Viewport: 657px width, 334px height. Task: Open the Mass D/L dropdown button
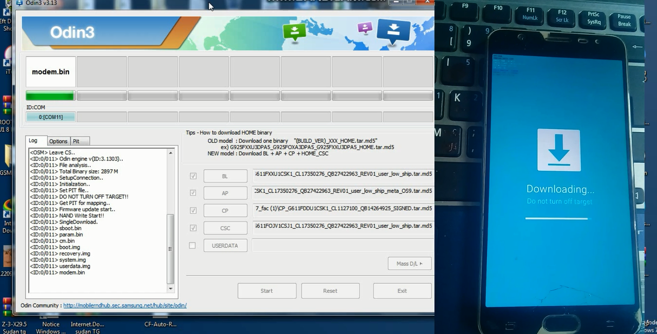(410, 264)
